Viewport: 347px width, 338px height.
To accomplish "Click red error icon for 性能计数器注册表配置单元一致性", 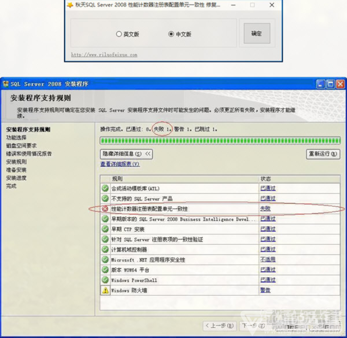I will pyautogui.click(x=105, y=209).
